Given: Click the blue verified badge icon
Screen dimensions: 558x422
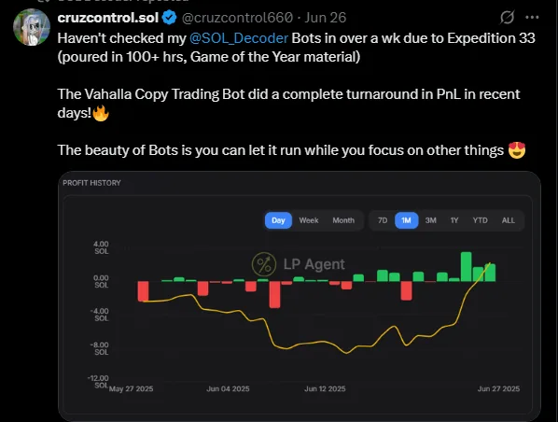Looking at the screenshot, I should [169, 18].
